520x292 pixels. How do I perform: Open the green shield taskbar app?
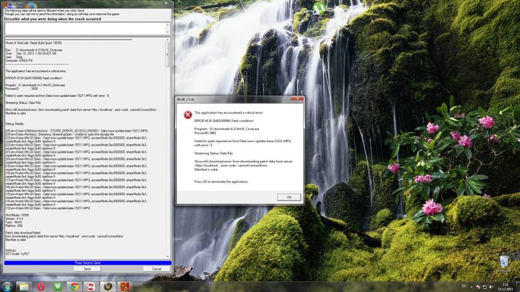[x=58, y=287]
